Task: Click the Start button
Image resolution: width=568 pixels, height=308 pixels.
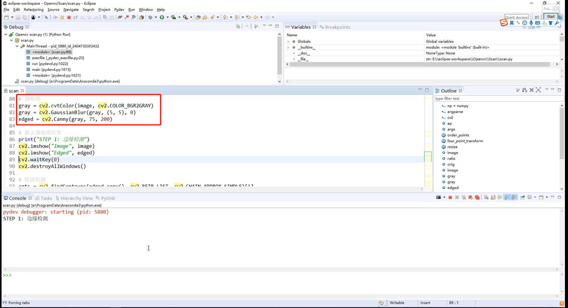Action: tap(551, 17)
